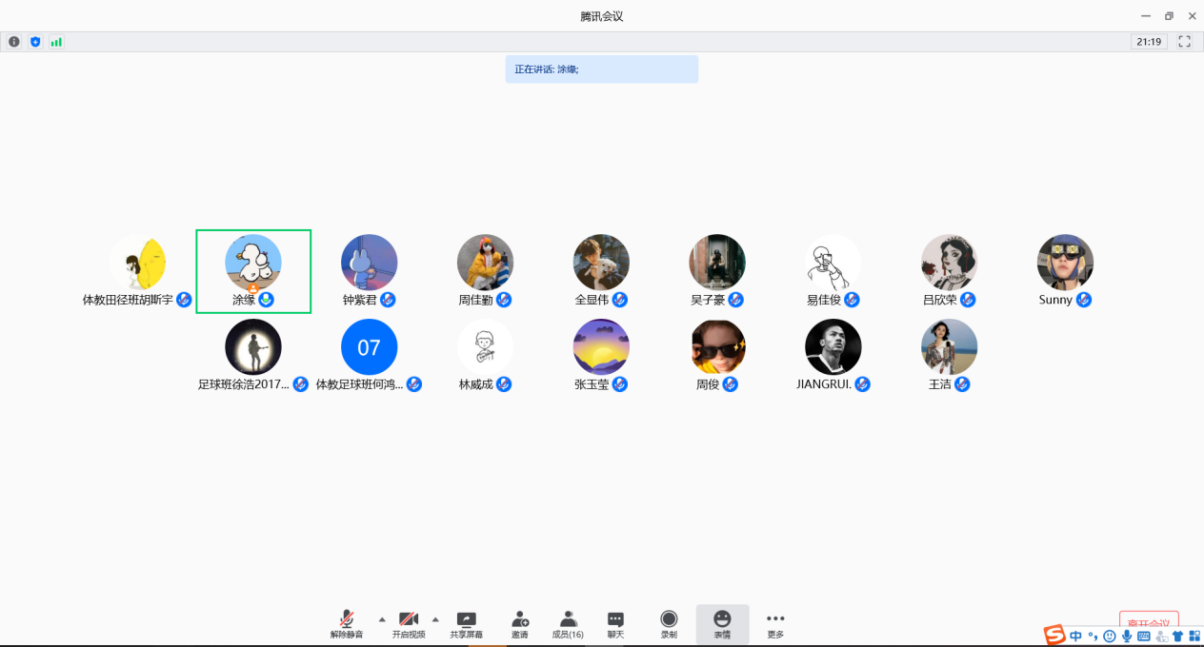Open the 邀请 invite icon

(x=520, y=624)
